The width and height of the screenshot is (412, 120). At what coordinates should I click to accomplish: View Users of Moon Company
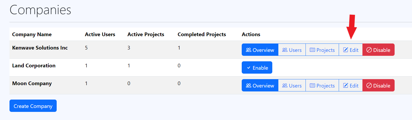click(292, 85)
